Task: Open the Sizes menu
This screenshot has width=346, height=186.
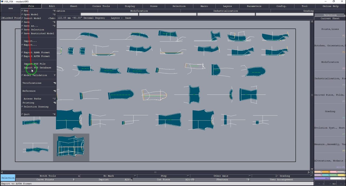Action: [x=154, y=6]
